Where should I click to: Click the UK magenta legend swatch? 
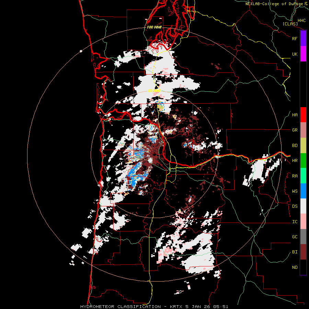[303, 54]
